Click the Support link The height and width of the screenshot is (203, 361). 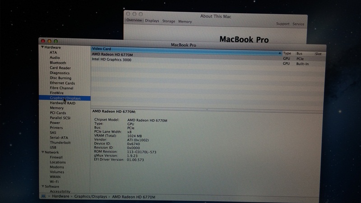(283, 24)
